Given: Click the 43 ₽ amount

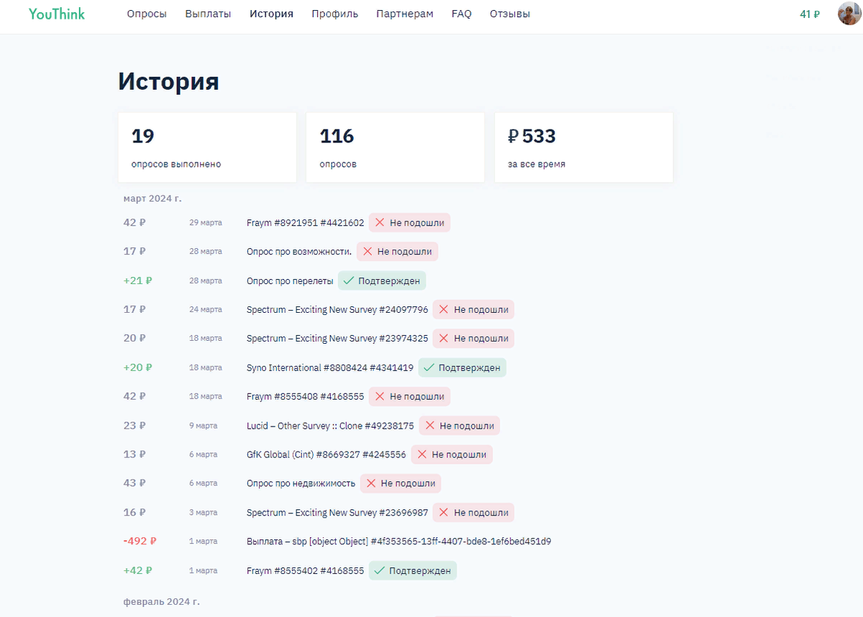Looking at the screenshot, I should (x=134, y=483).
